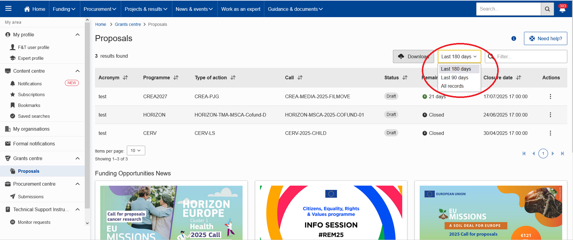This screenshot has width=573, height=240.
Task: Click the Download button
Action: [413, 56]
